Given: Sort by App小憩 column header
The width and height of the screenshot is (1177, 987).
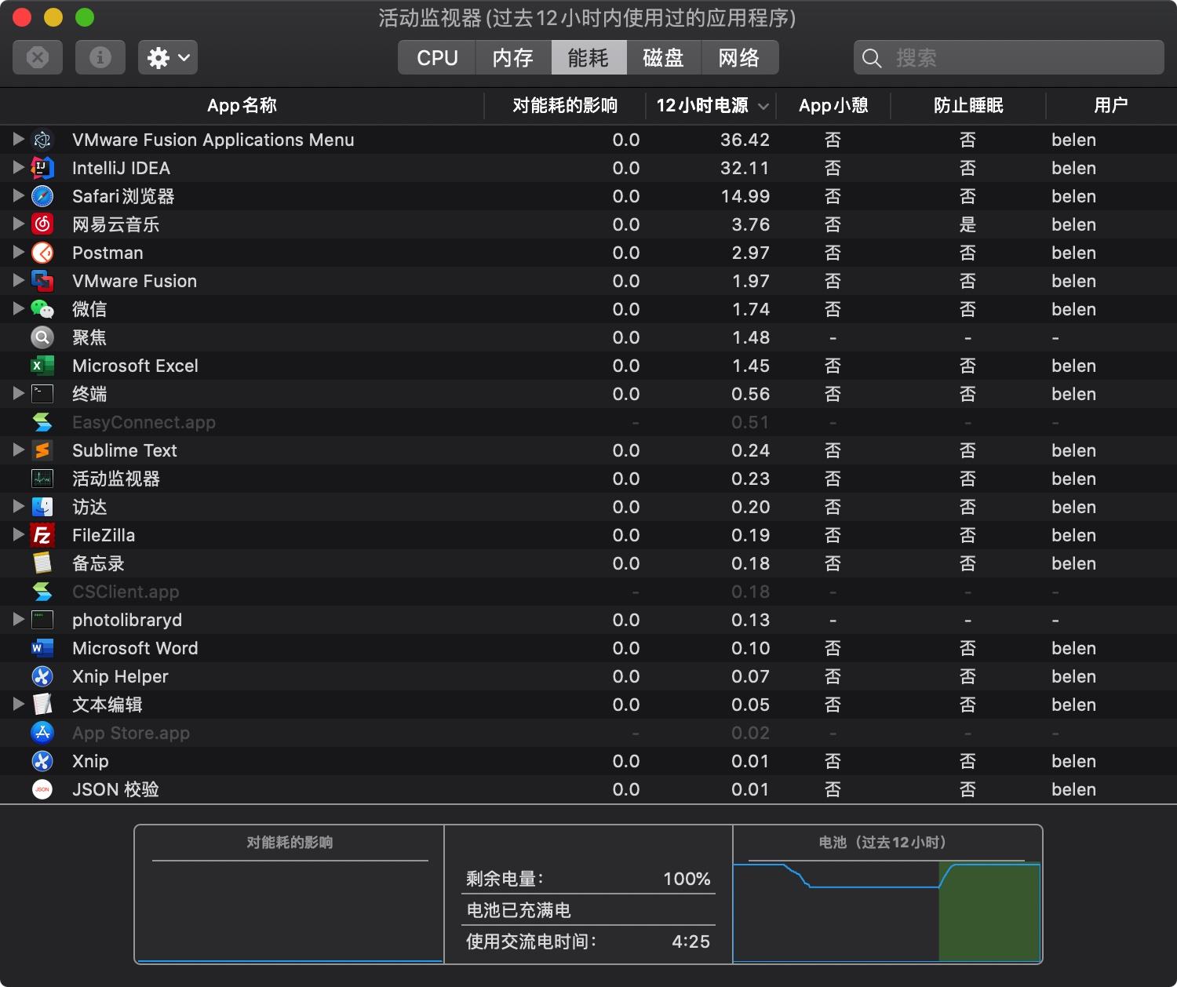Looking at the screenshot, I should pyautogui.click(x=833, y=105).
